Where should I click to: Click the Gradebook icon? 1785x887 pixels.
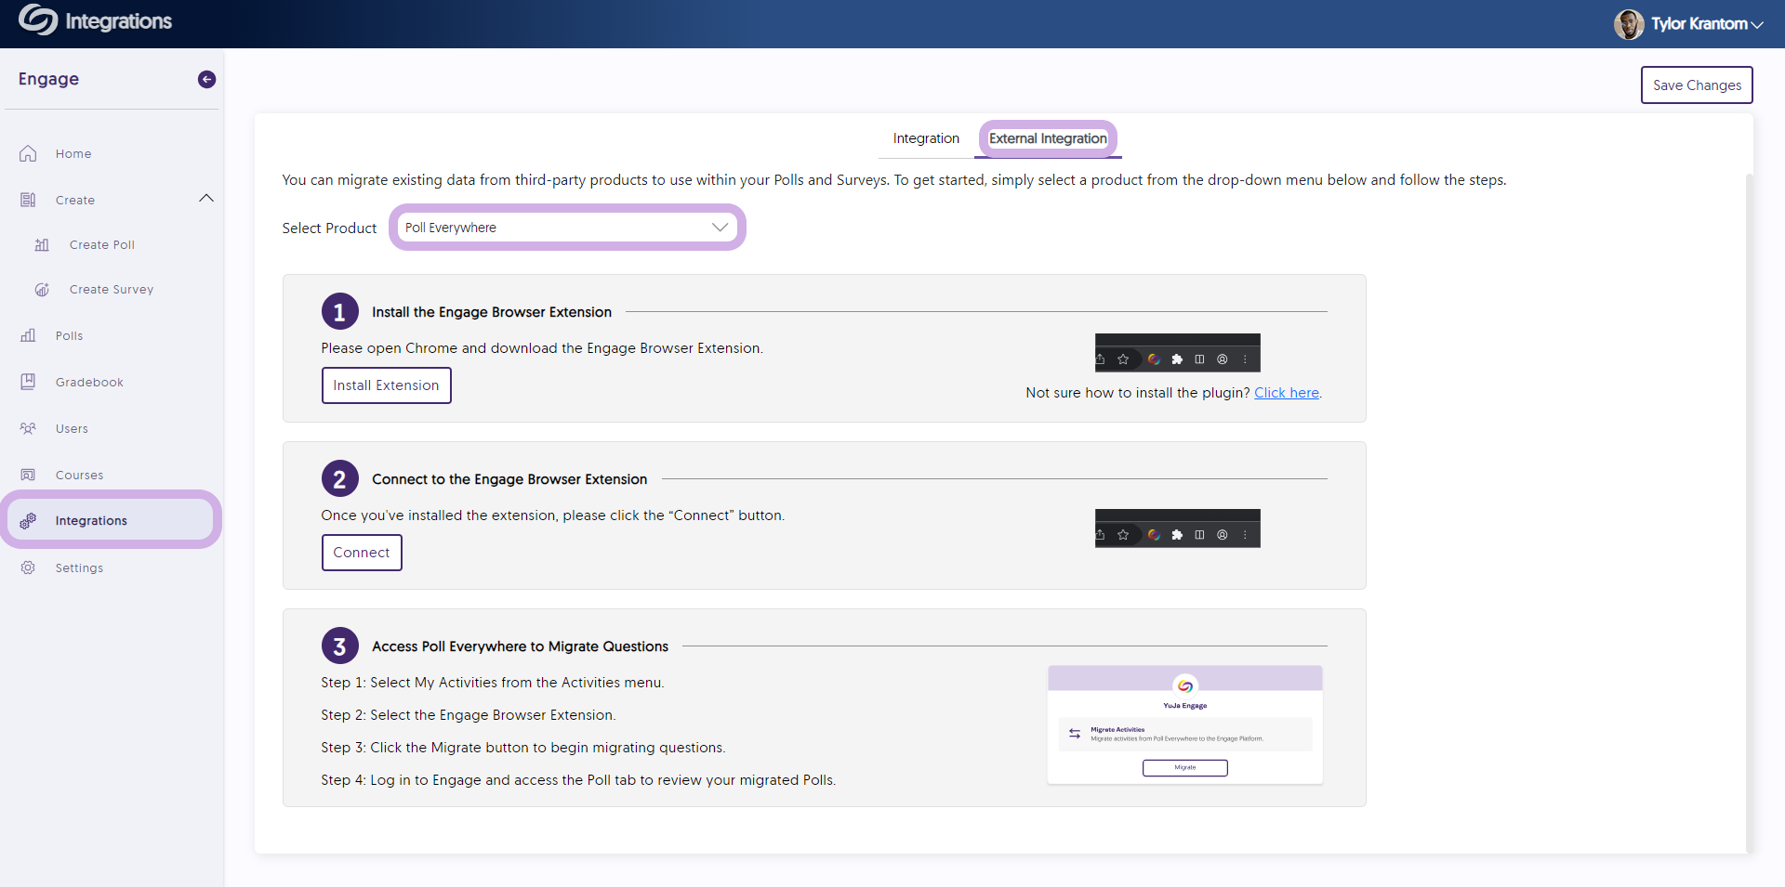[28, 382]
